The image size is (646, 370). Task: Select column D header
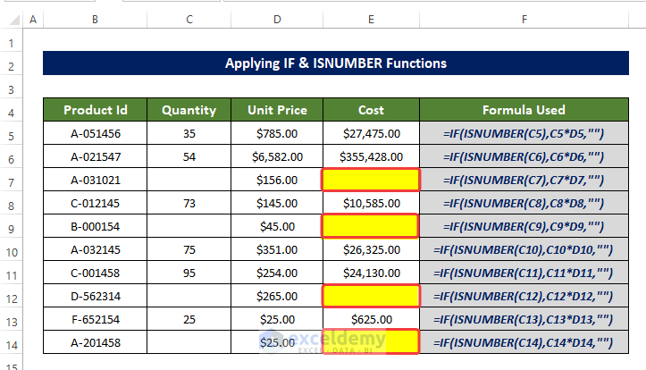tap(277, 20)
